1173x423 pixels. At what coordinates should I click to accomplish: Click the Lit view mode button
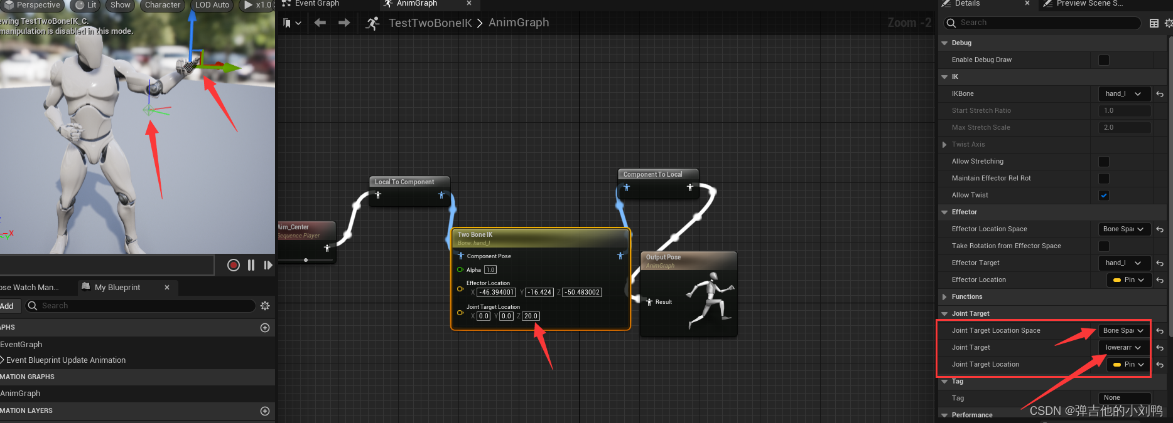[85, 5]
